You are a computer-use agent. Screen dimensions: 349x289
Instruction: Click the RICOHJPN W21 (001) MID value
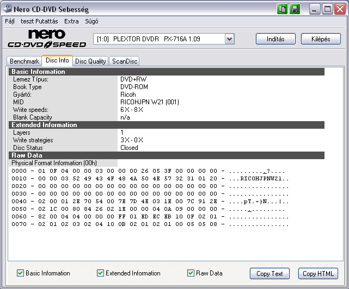[x=150, y=102]
